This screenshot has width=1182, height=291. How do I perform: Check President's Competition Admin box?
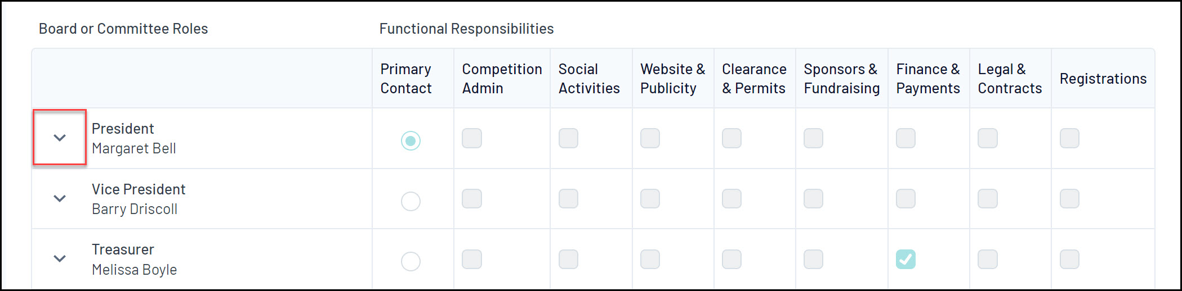pos(472,138)
